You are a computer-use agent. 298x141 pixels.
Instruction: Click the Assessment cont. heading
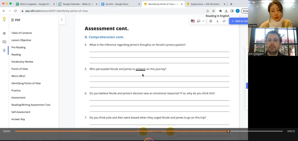[107, 29]
